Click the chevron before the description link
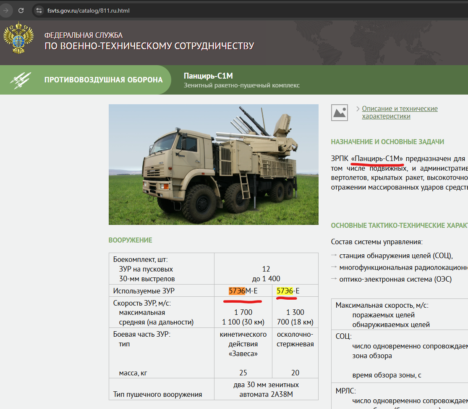The height and width of the screenshot is (409, 468). [x=358, y=109]
